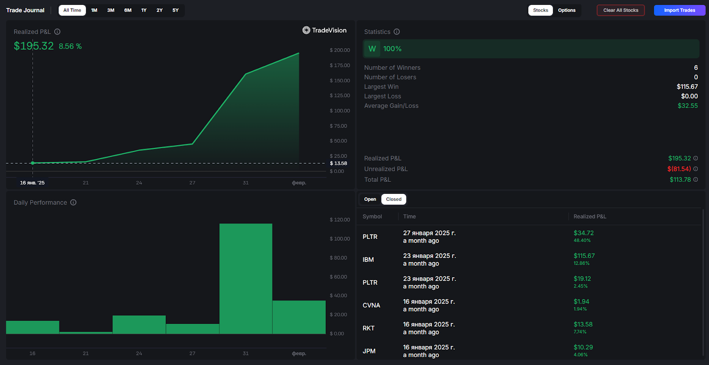Click the $115.67 realized P&L in IBM row
The height and width of the screenshot is (365, 709).
click(584, 256)
